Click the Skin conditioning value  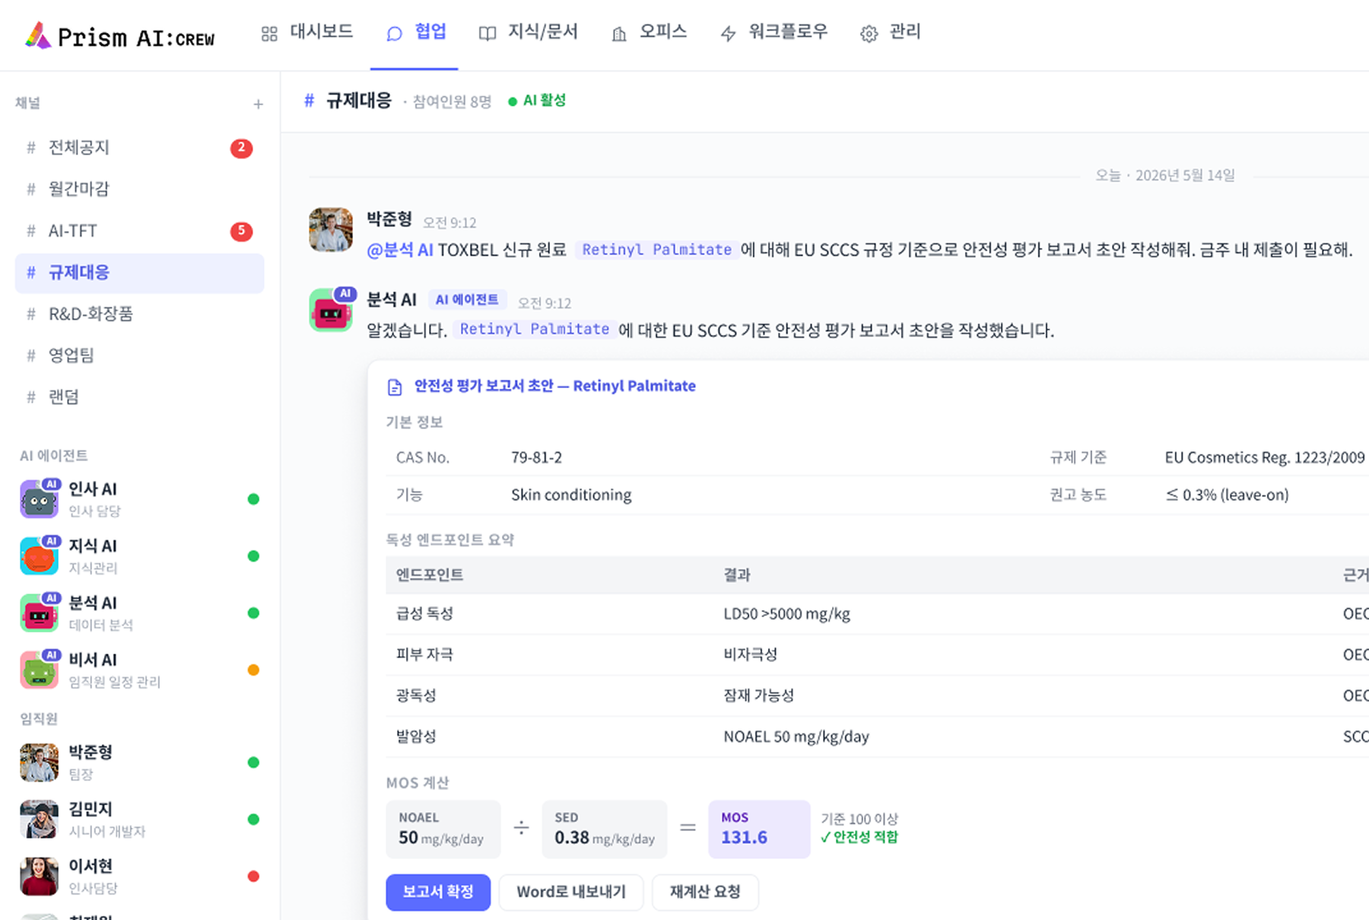[571, 495]
